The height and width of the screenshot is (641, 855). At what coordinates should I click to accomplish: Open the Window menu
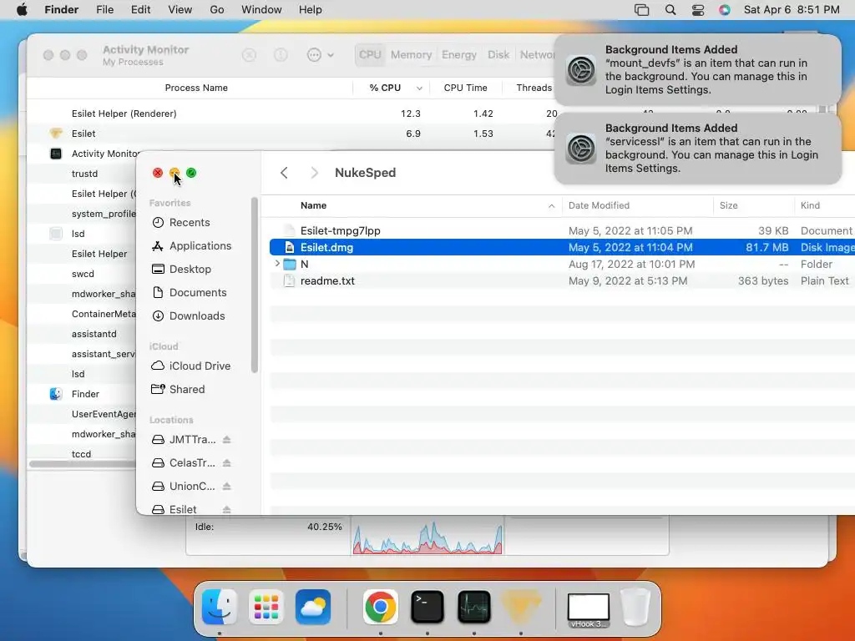point(261,10)
